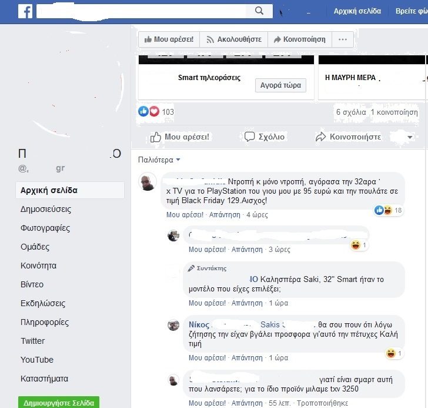Click the Ακολουθήστε follow button
Viewport: 428px width, 408px height.
click(x=233, y=39)
